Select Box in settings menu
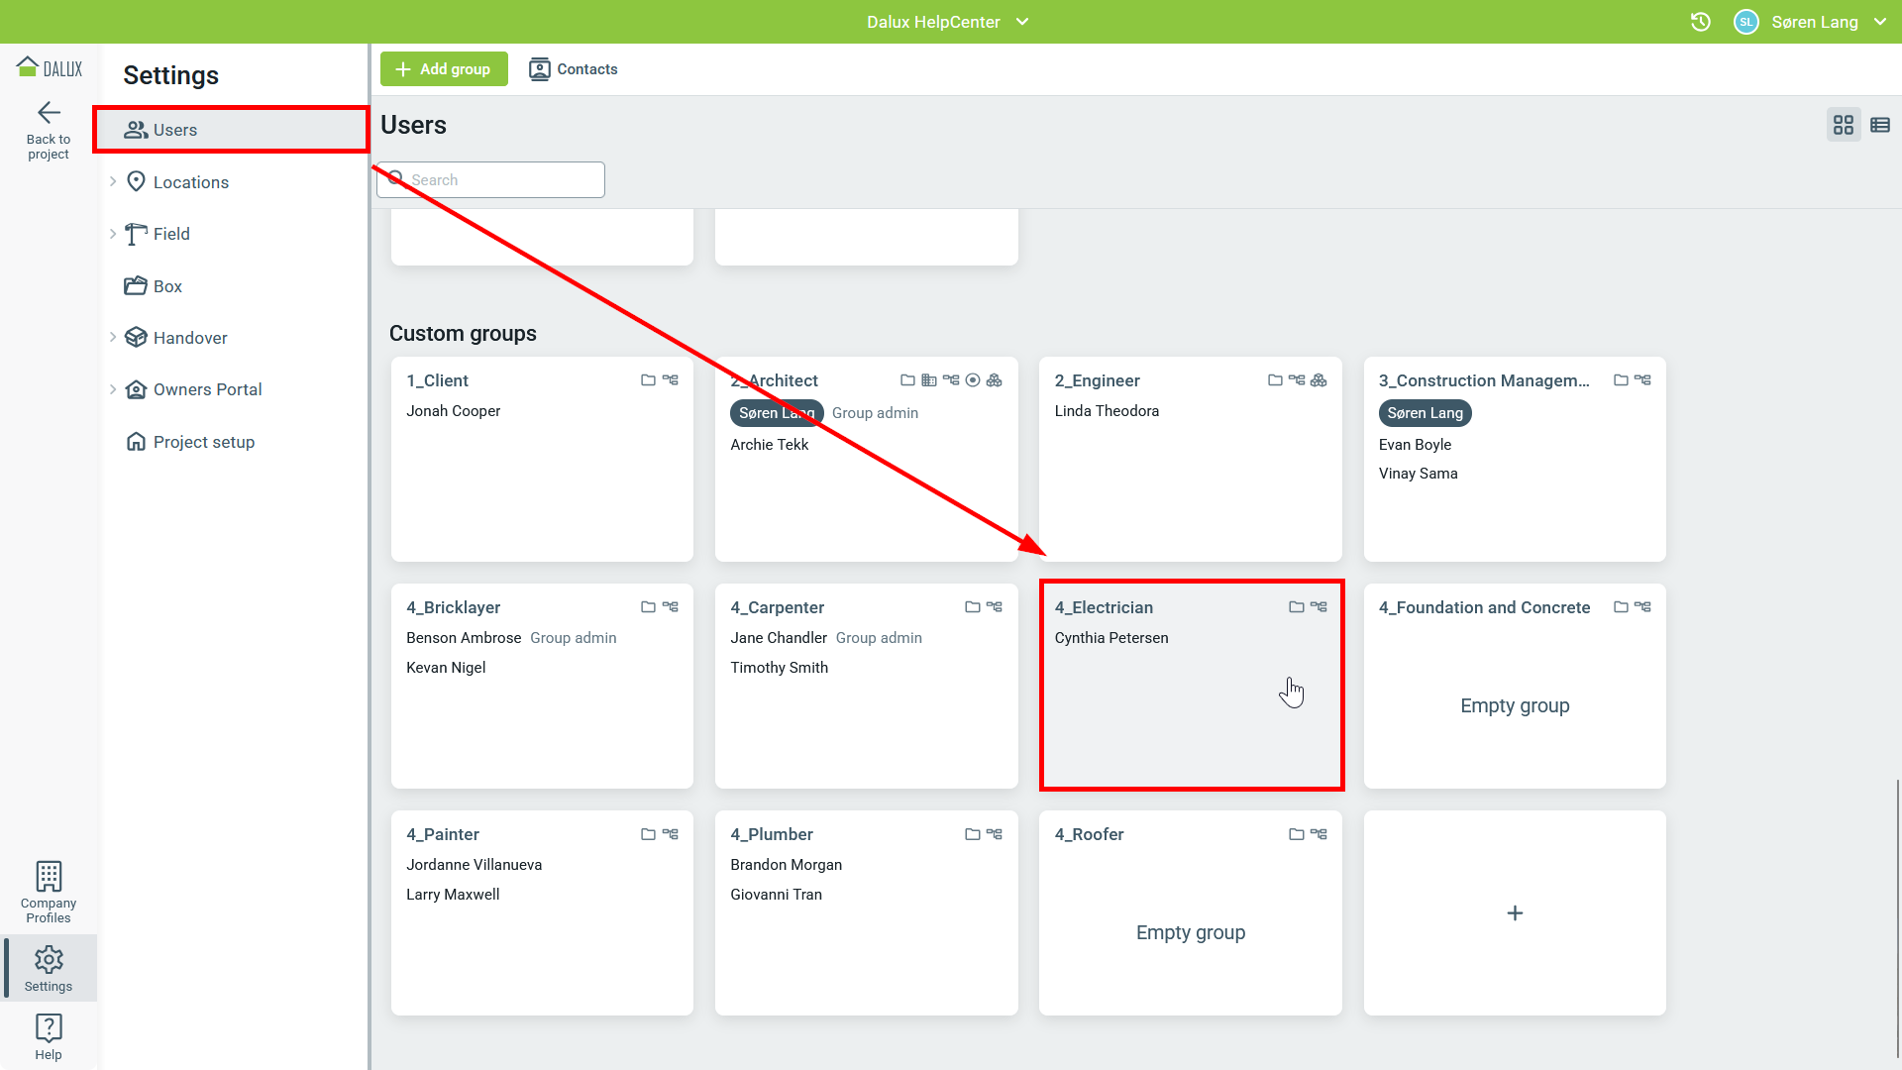 click(x=167, y=286)
